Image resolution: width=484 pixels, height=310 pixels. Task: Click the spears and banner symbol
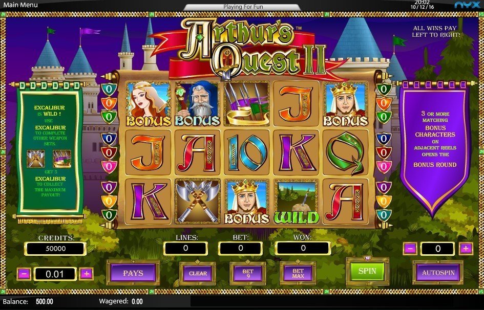click(247, 103)
